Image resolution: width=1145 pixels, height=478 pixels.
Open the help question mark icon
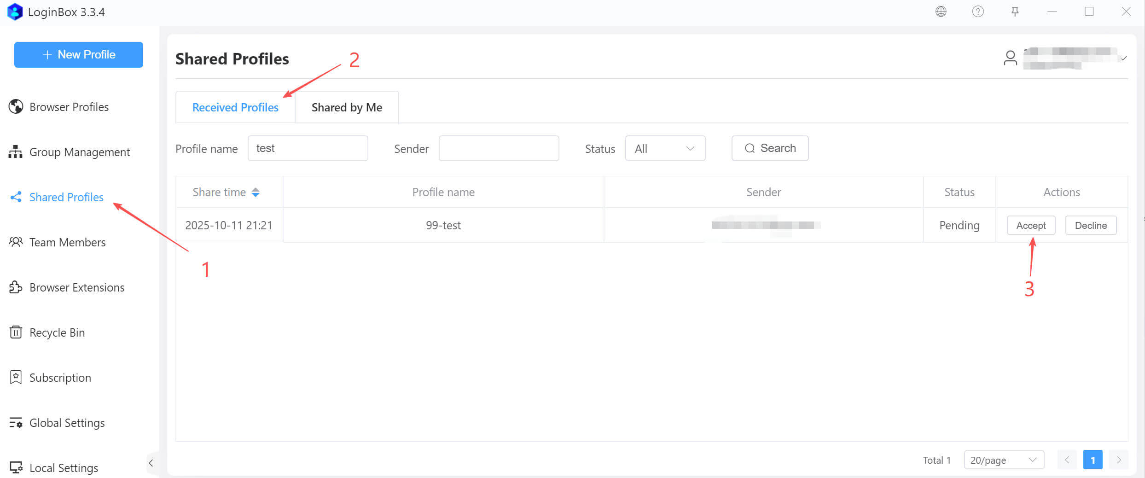977,12
